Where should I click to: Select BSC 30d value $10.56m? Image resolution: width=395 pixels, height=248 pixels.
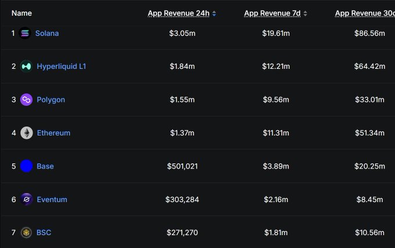point(369,233)
